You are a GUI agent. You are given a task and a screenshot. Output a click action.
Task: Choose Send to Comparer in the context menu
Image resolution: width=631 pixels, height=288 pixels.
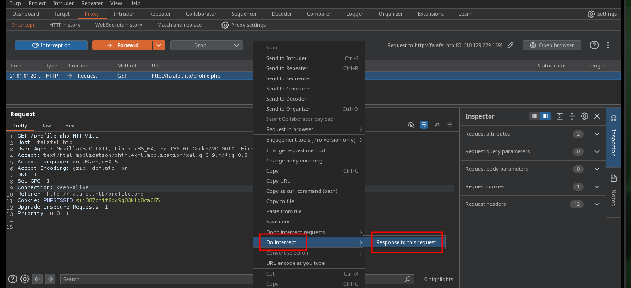coord(309,89)
